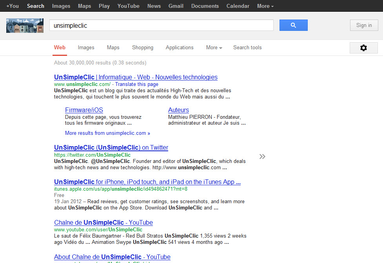The width and height of the screenshot is (383, 263).
Task: Switch to the Shopping results tab
Action: coord(143,48)
